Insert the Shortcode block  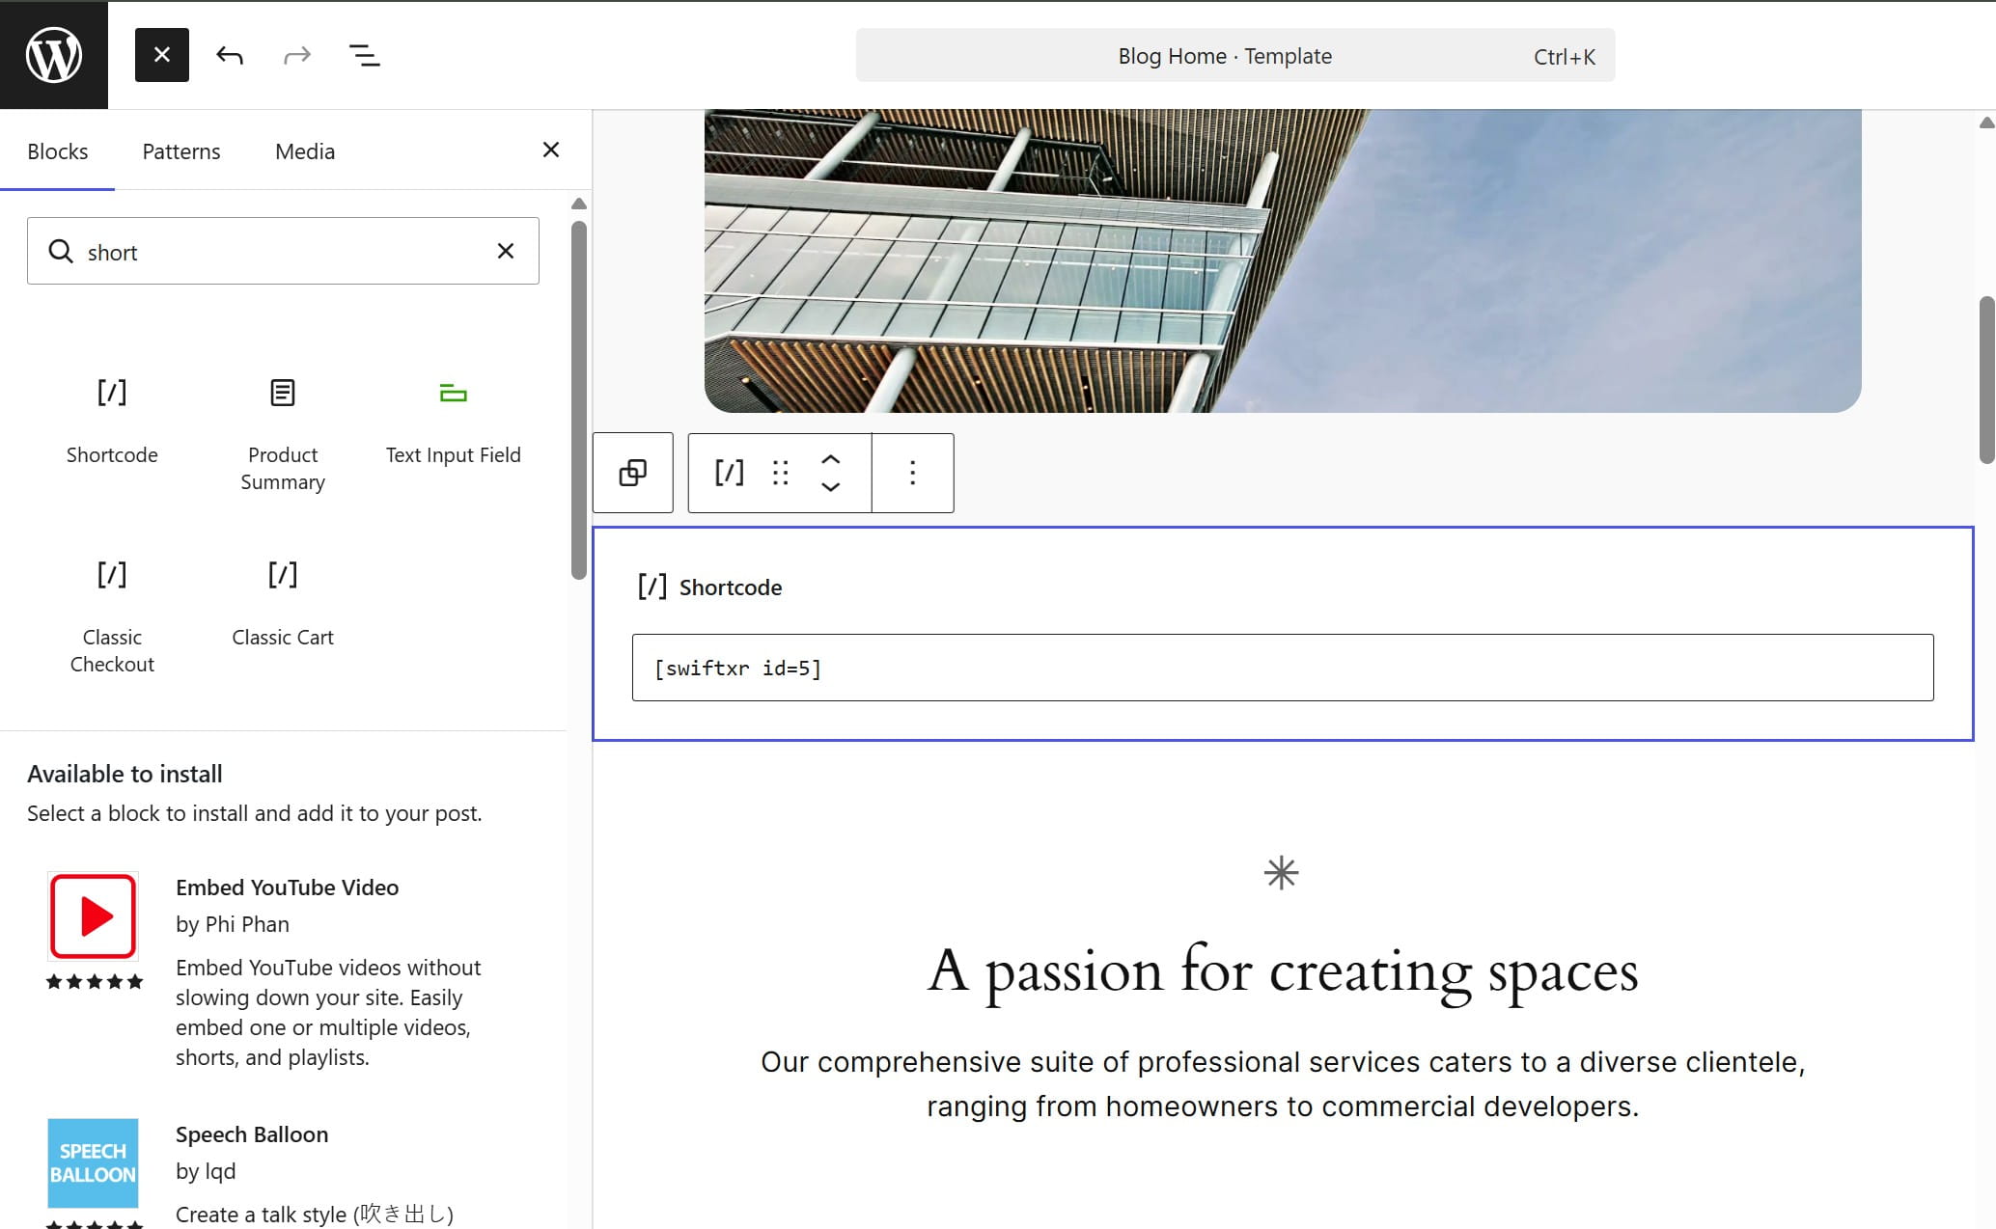(112, 420)
